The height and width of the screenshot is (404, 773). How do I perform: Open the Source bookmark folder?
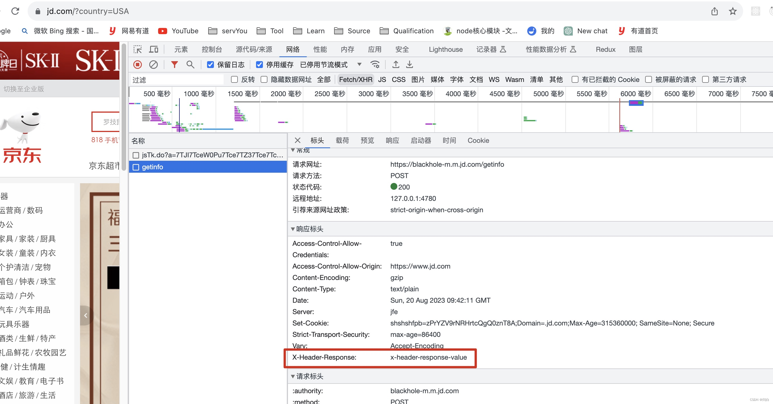point(352,31)
